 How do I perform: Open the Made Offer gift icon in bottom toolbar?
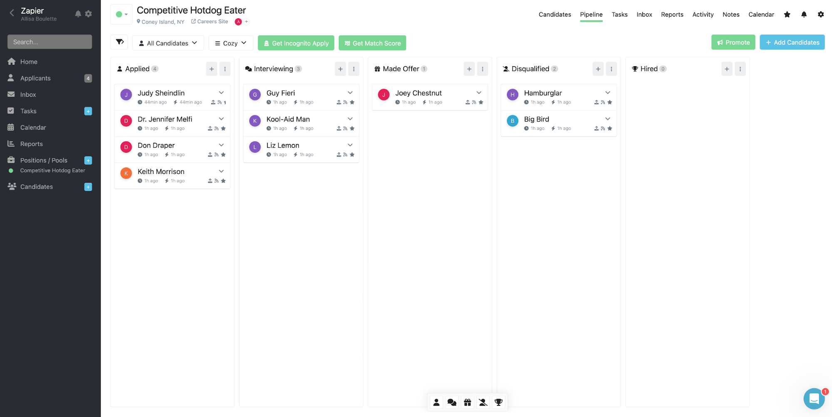coord(467,402)
